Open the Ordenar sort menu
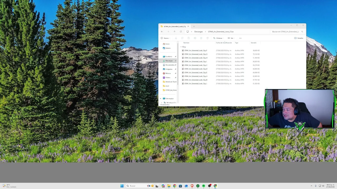 pyautogui.click(x=219, y=38)
